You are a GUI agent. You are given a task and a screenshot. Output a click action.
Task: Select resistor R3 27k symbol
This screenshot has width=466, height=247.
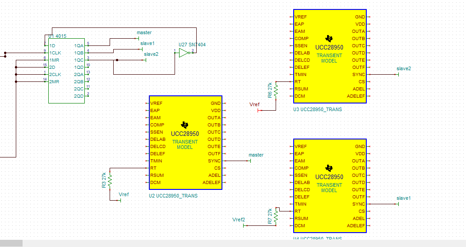tap(110, 180)
